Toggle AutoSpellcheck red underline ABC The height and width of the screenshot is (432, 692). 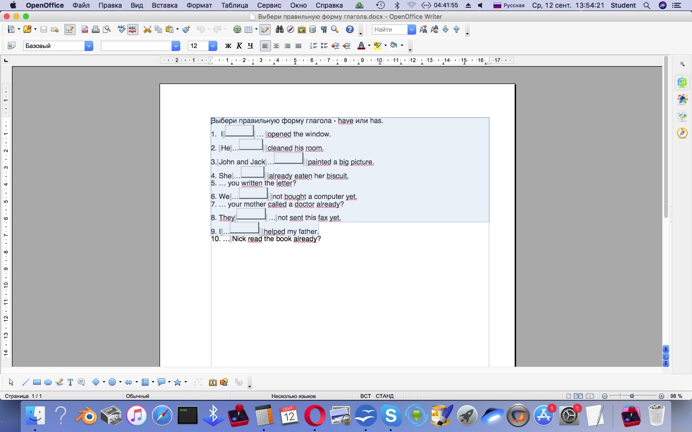pos(133,30)
